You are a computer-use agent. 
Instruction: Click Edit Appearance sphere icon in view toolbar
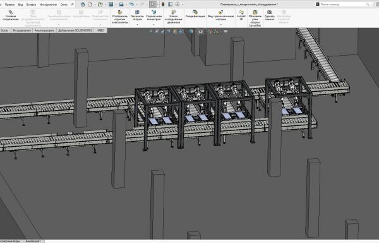pyautogui.click(x=210, y=32)
